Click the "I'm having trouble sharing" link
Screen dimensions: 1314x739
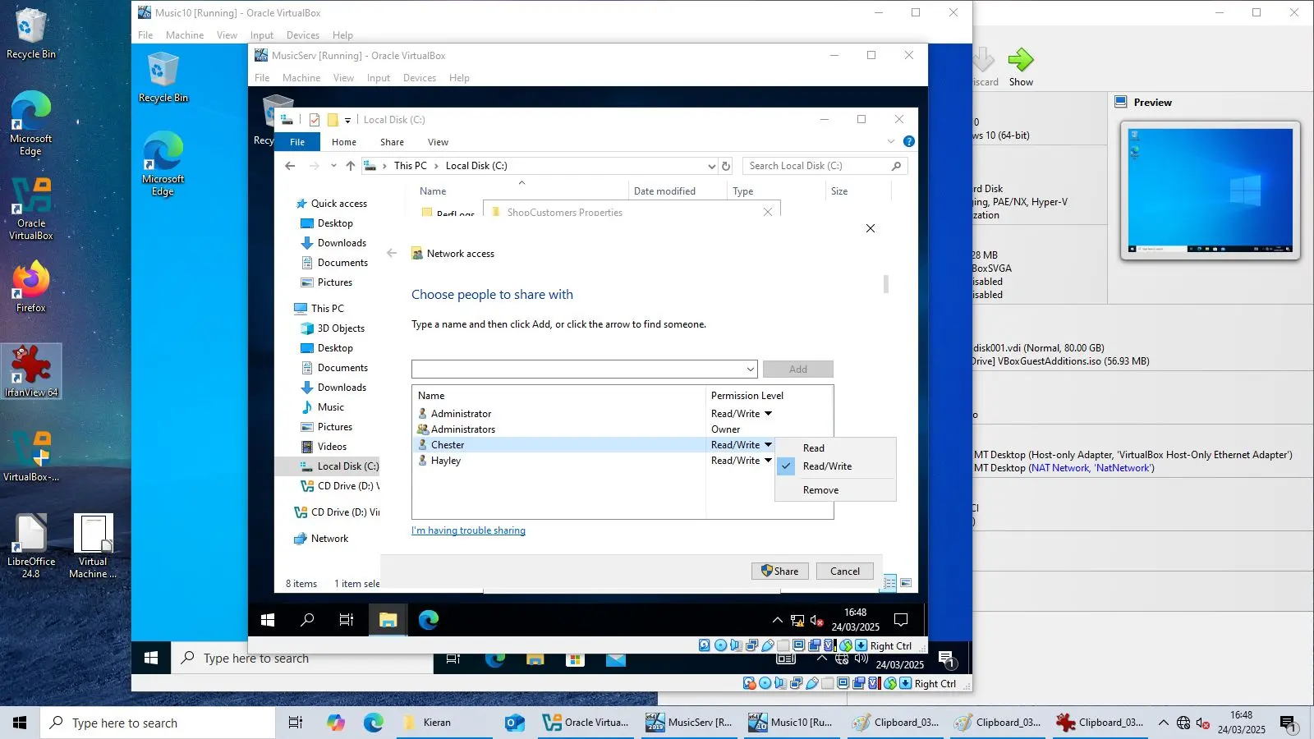[468, 530]
